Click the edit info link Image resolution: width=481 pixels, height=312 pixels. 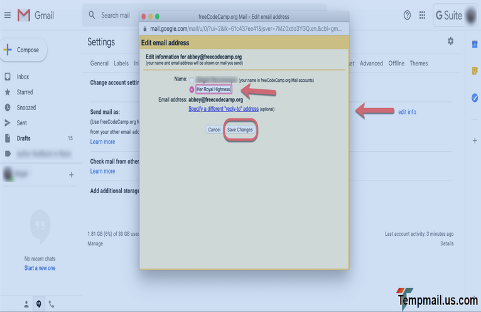407,112
